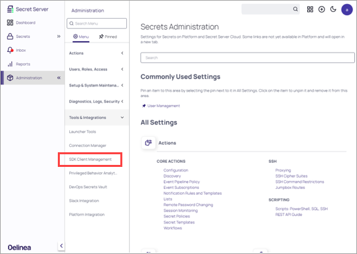Open Event Pipeline Policy link

(x=181, y=182)
